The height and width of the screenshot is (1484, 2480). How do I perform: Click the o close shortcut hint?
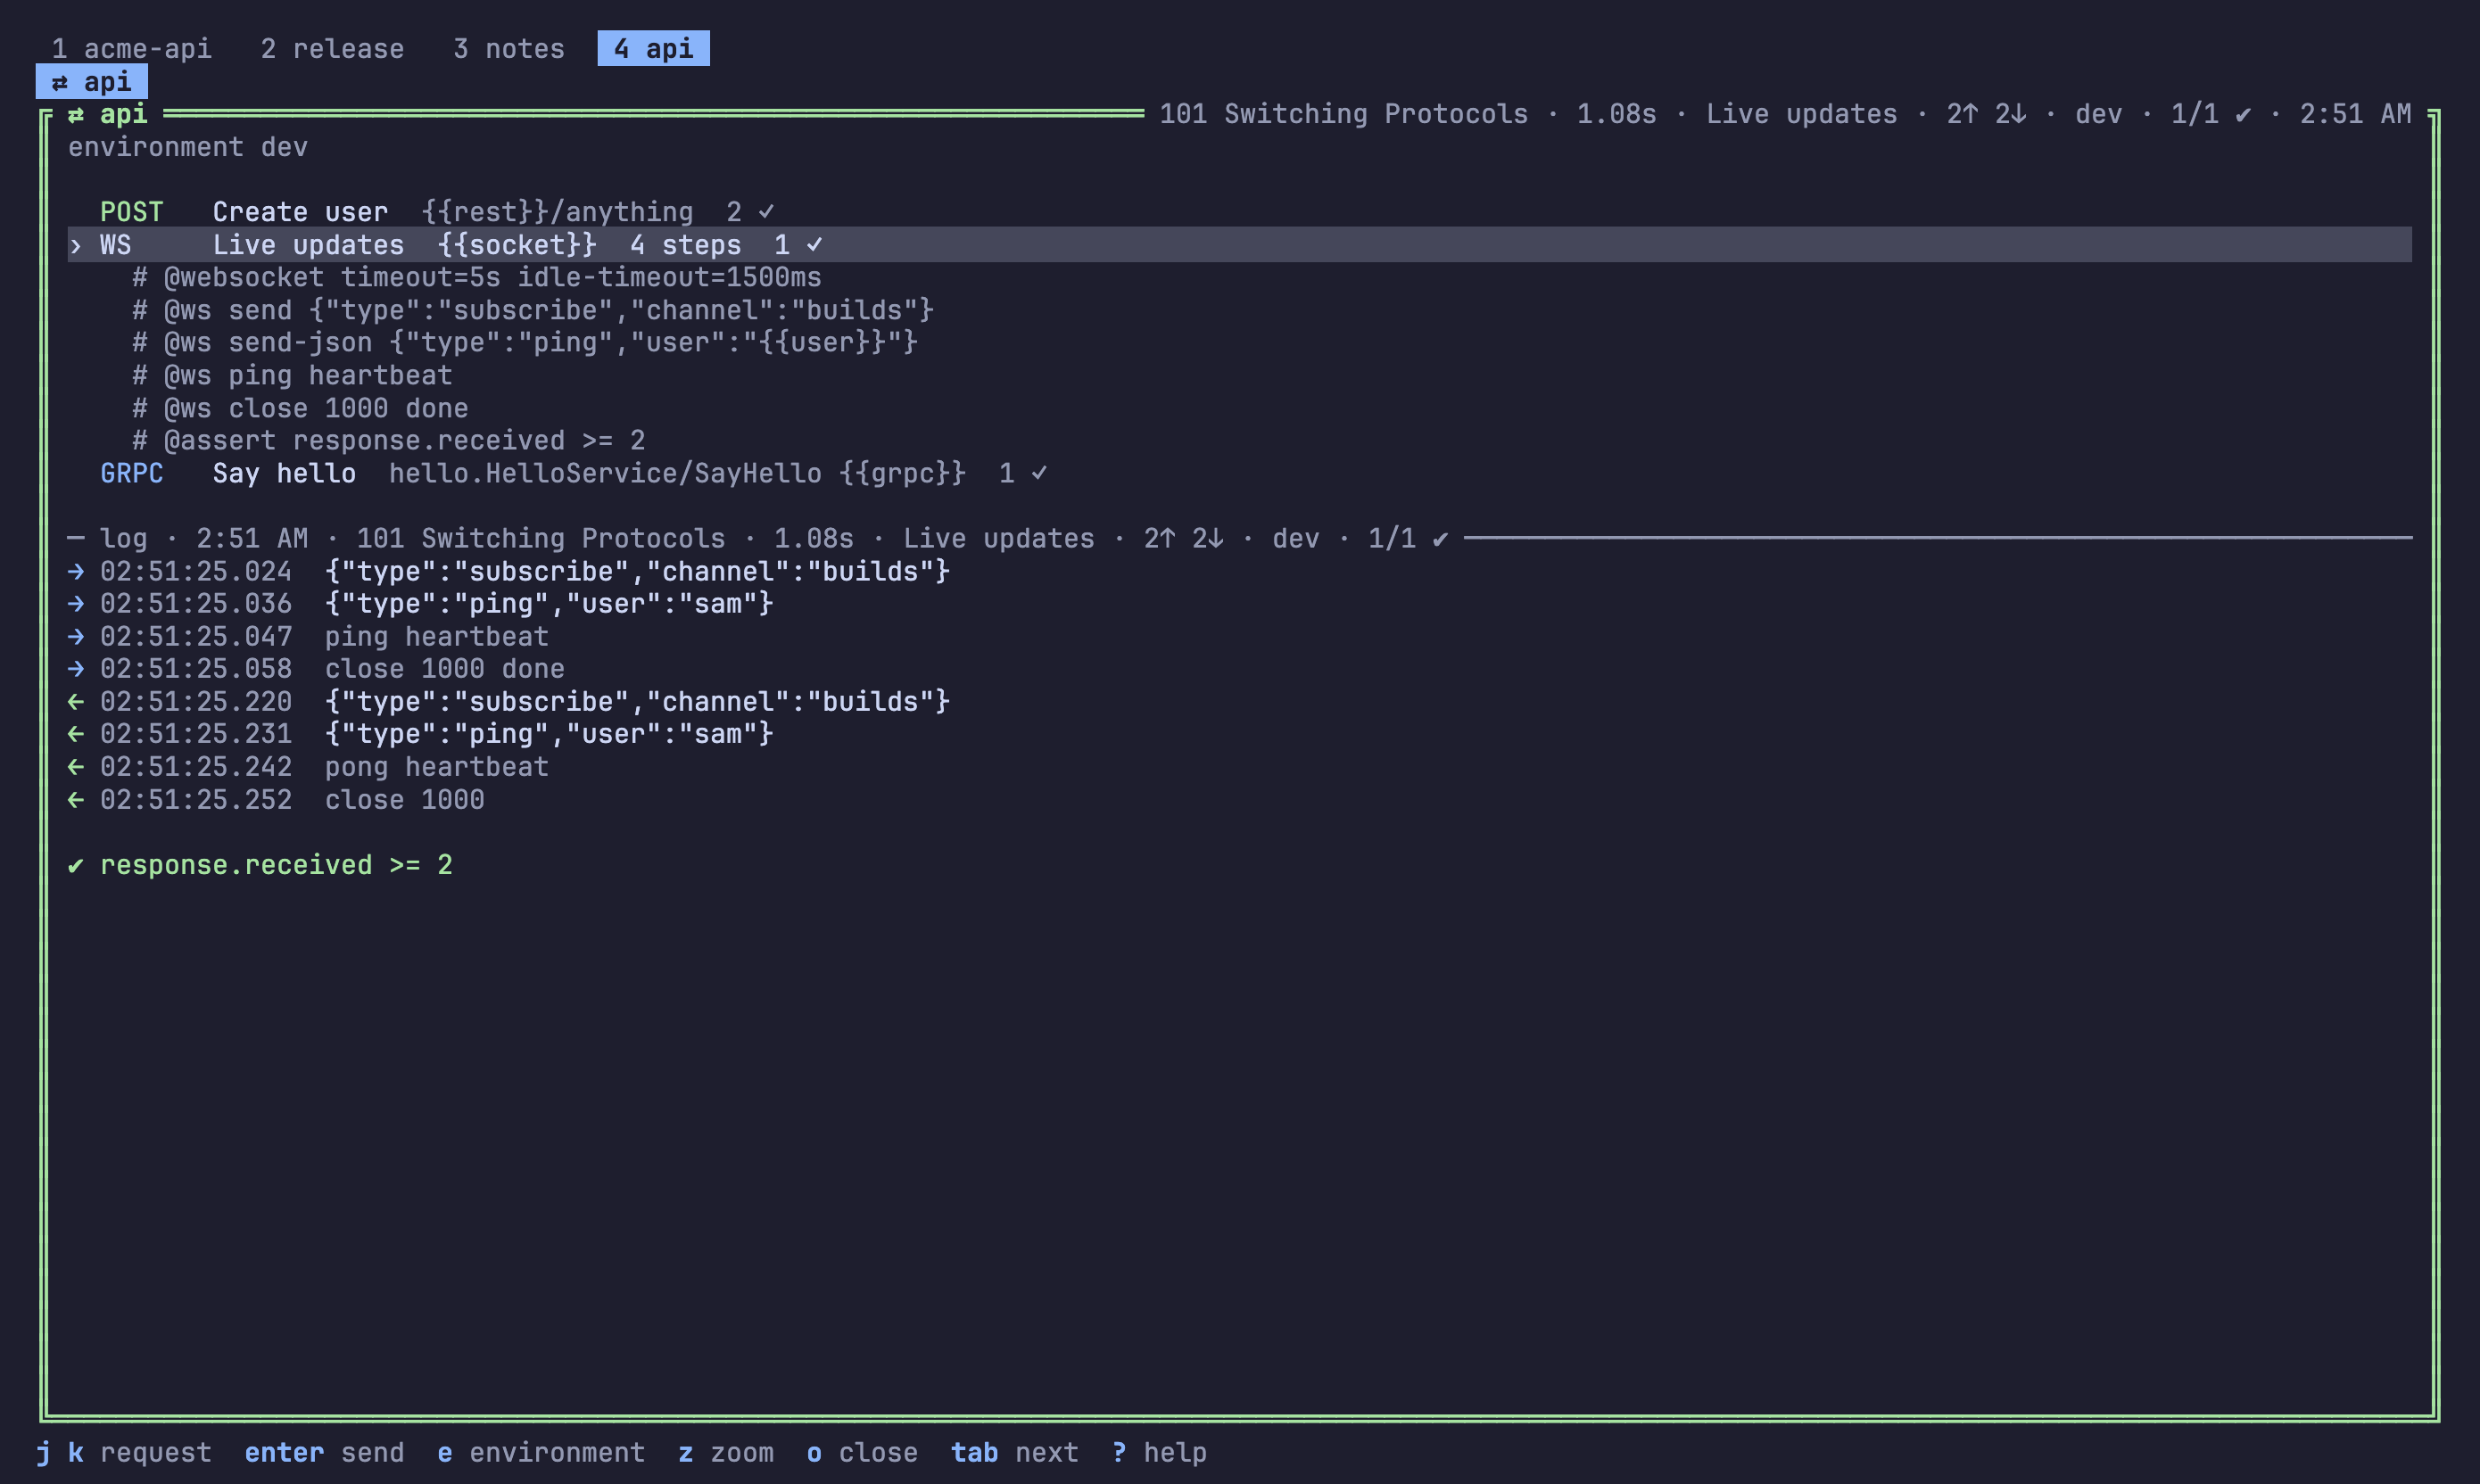(862, 1452)
